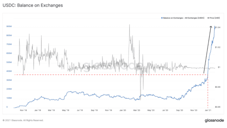Click the Sep '19 date label

click(x=94, y=110)
